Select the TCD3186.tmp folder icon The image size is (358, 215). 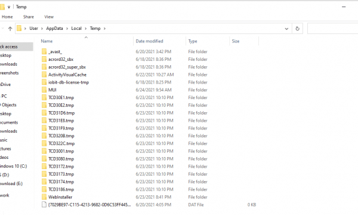click(x=44, y=189)
